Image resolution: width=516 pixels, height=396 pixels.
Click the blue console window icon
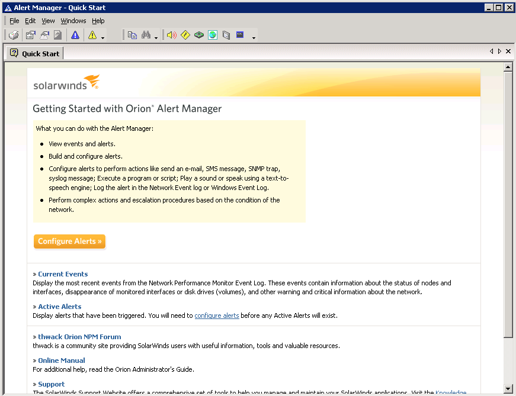click(240, 34)
